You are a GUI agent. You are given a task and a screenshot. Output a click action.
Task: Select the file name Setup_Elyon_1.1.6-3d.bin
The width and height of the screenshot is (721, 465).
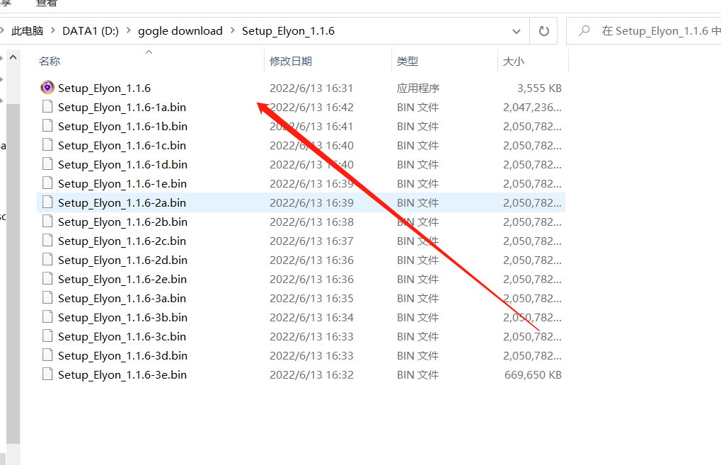click(x=123, y=355)
